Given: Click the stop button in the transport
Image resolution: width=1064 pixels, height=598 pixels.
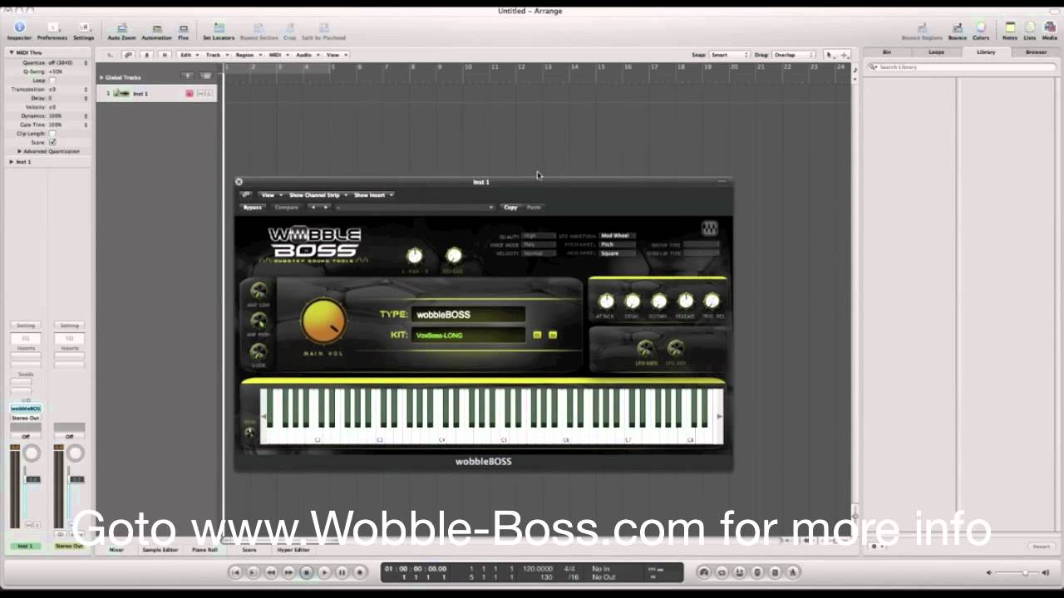Looking at the screenshot, I should pyautogui.click(x=306, y=572).
